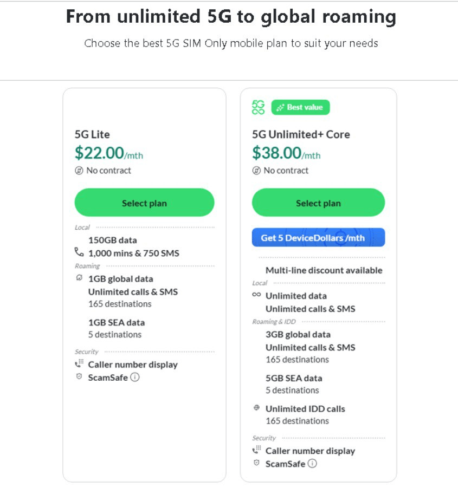This screenshot has height=488, width=458.
Task: Click Caller number display in Unlimited+ Core card
Action: point(310,451)
